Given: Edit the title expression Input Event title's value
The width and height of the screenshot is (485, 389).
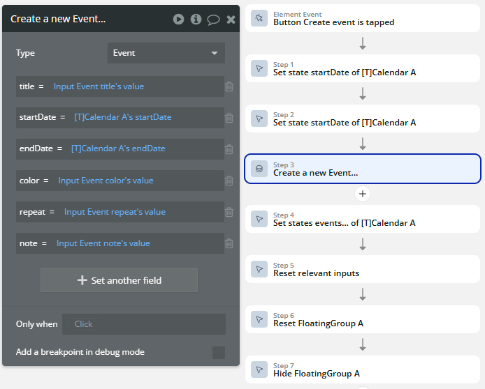Looking at the screenshot, I should point(99,86).
